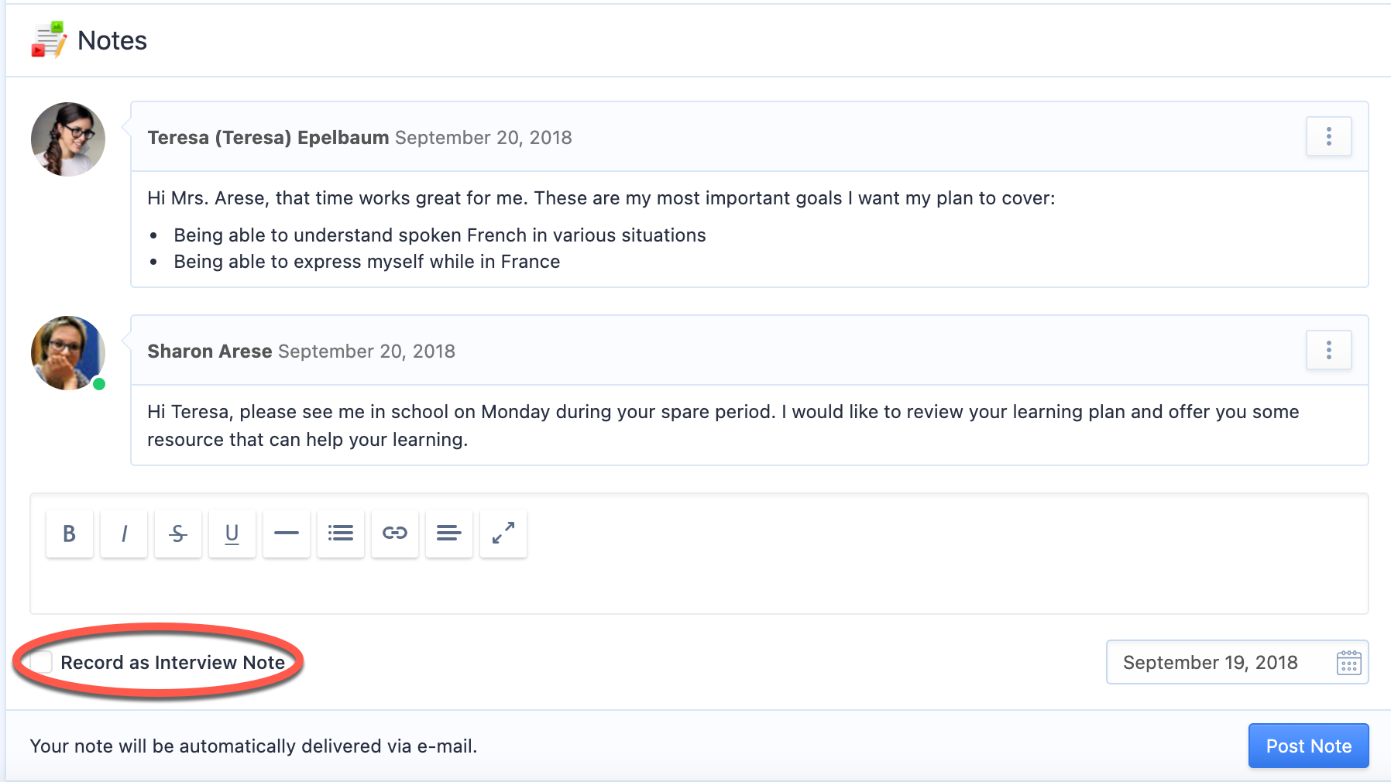Viewport: 1391px width, 782px height.
Task: Open the calendar date picker icon
Action: 1349,663
